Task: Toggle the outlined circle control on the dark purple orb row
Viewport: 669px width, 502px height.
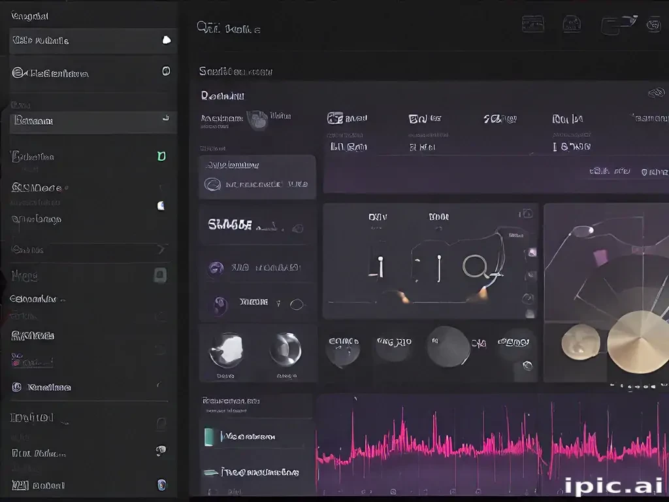Action: [x=297, y=305]
